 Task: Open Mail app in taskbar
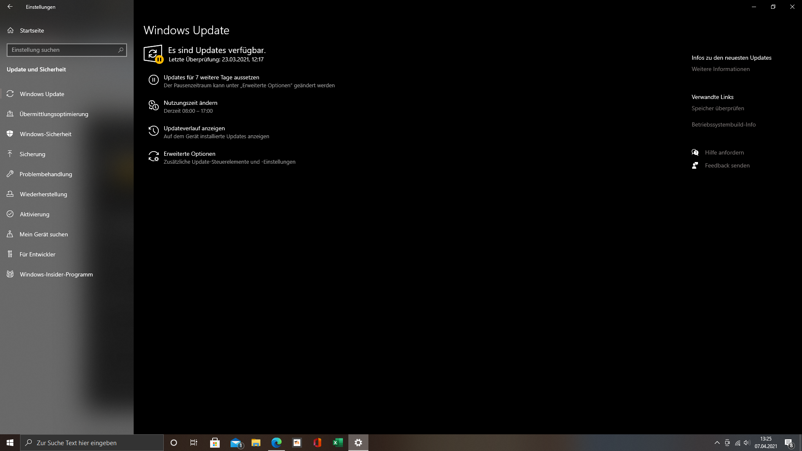click(236, 443)
